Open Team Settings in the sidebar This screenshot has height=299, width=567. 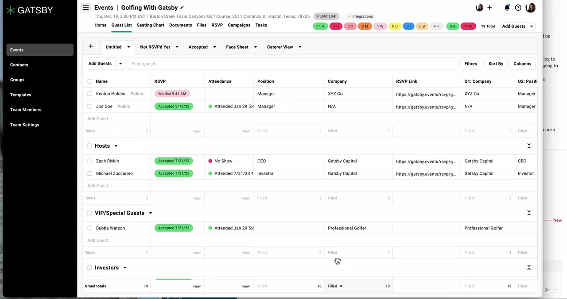40,125
